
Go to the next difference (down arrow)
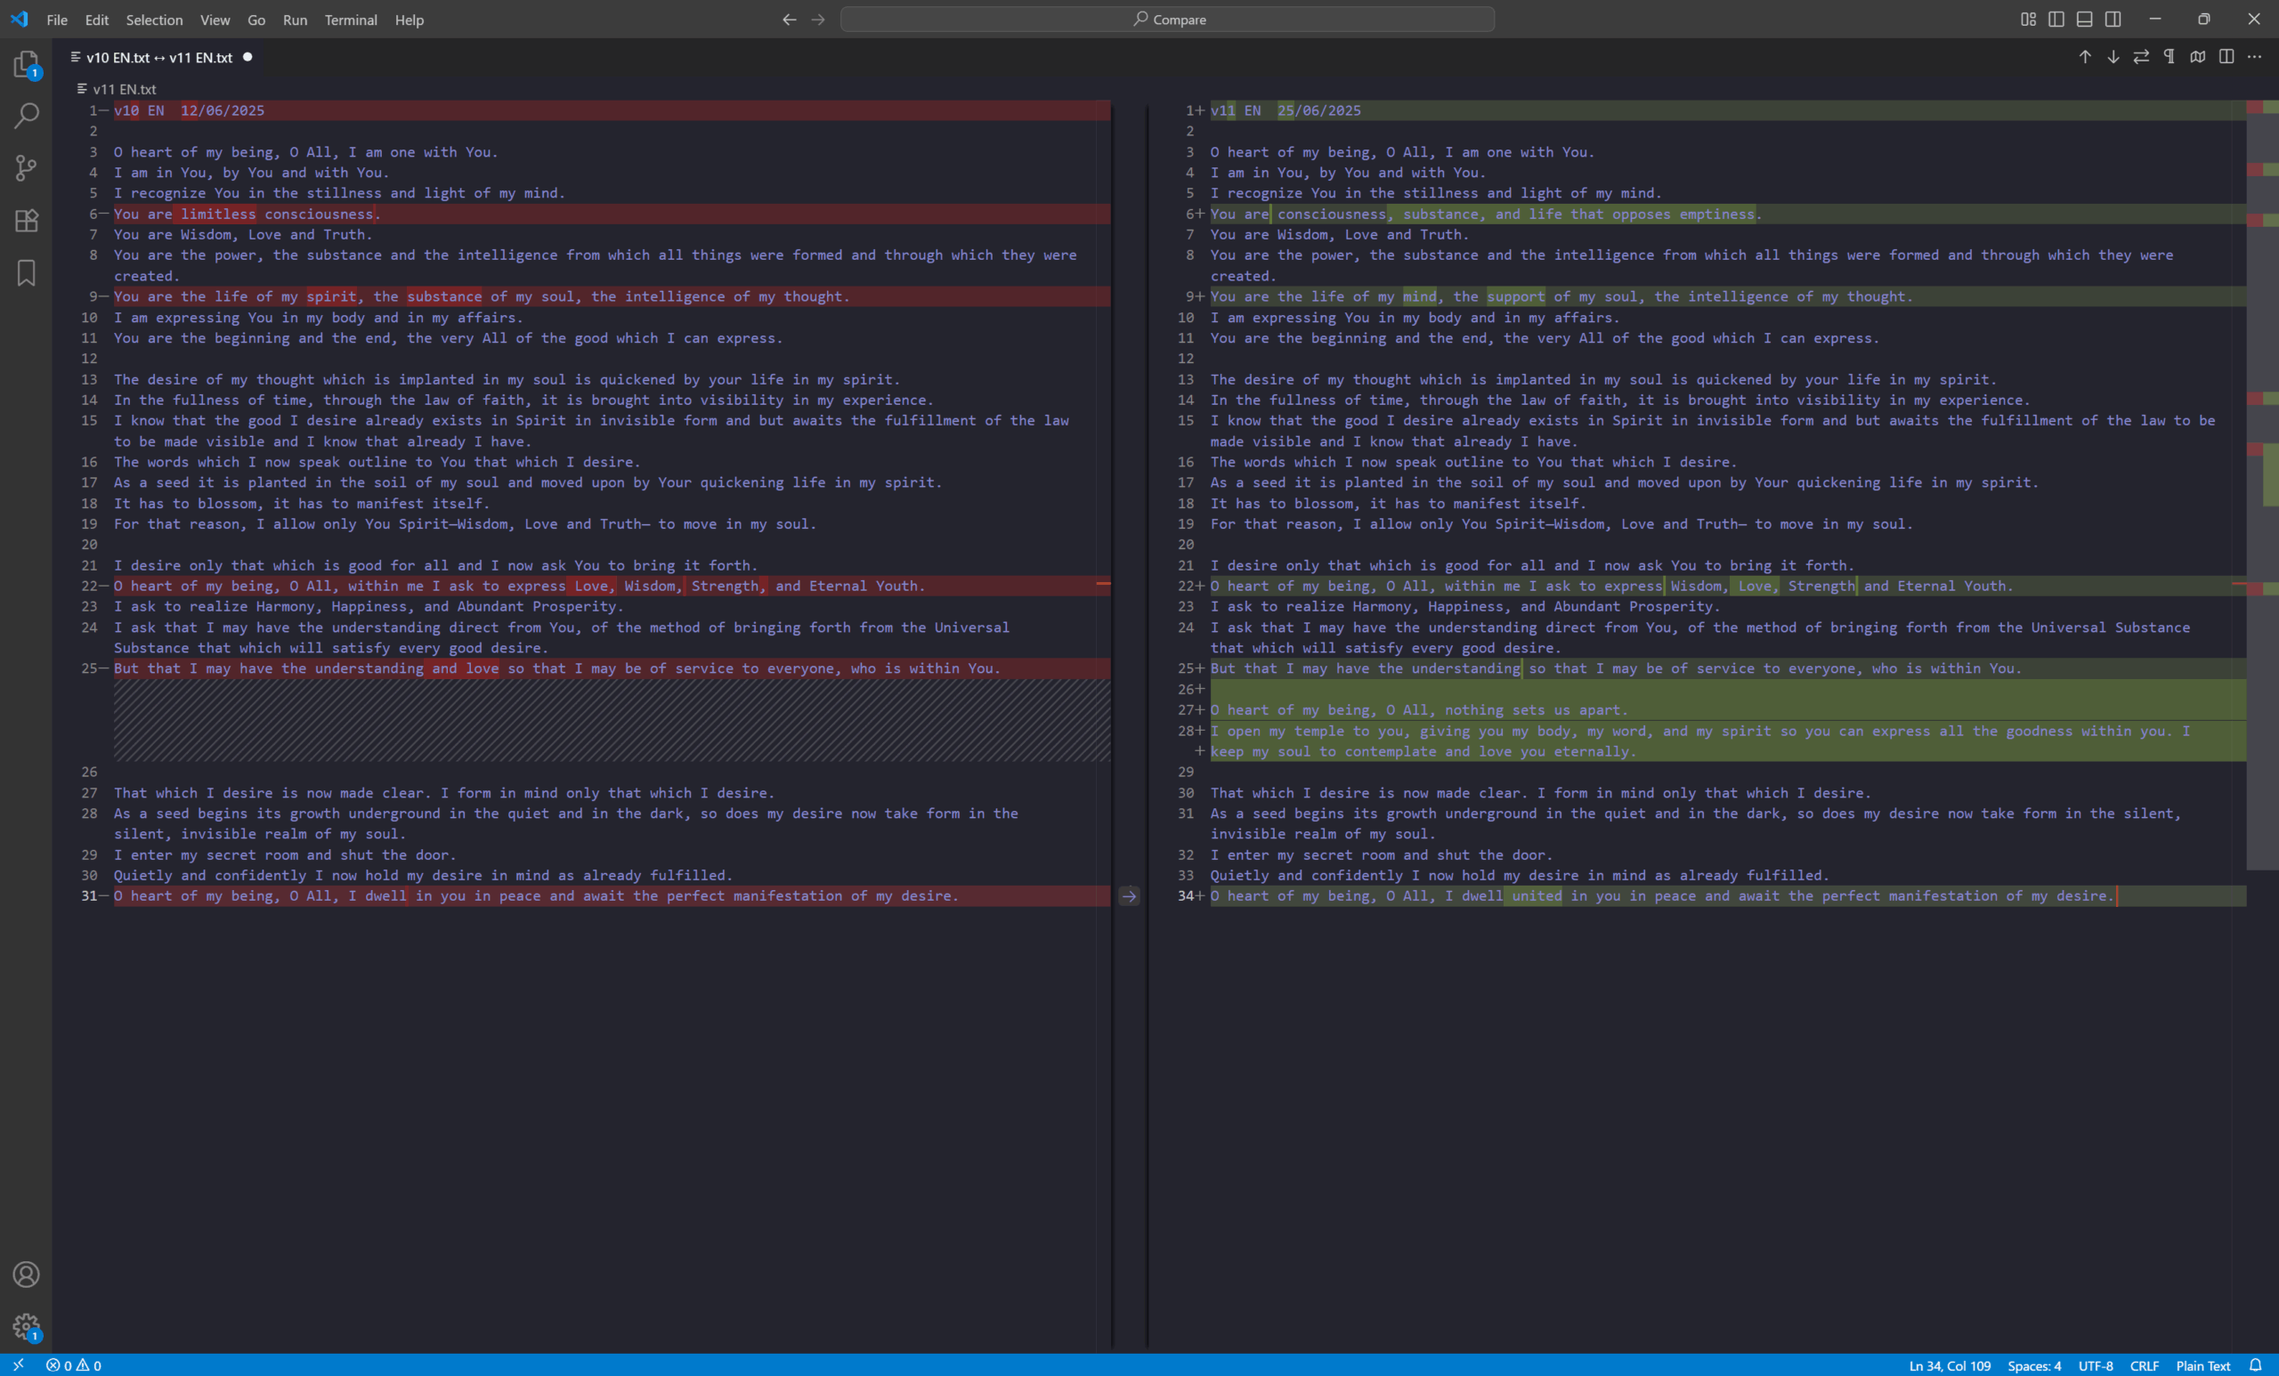tap(2113, 57)
